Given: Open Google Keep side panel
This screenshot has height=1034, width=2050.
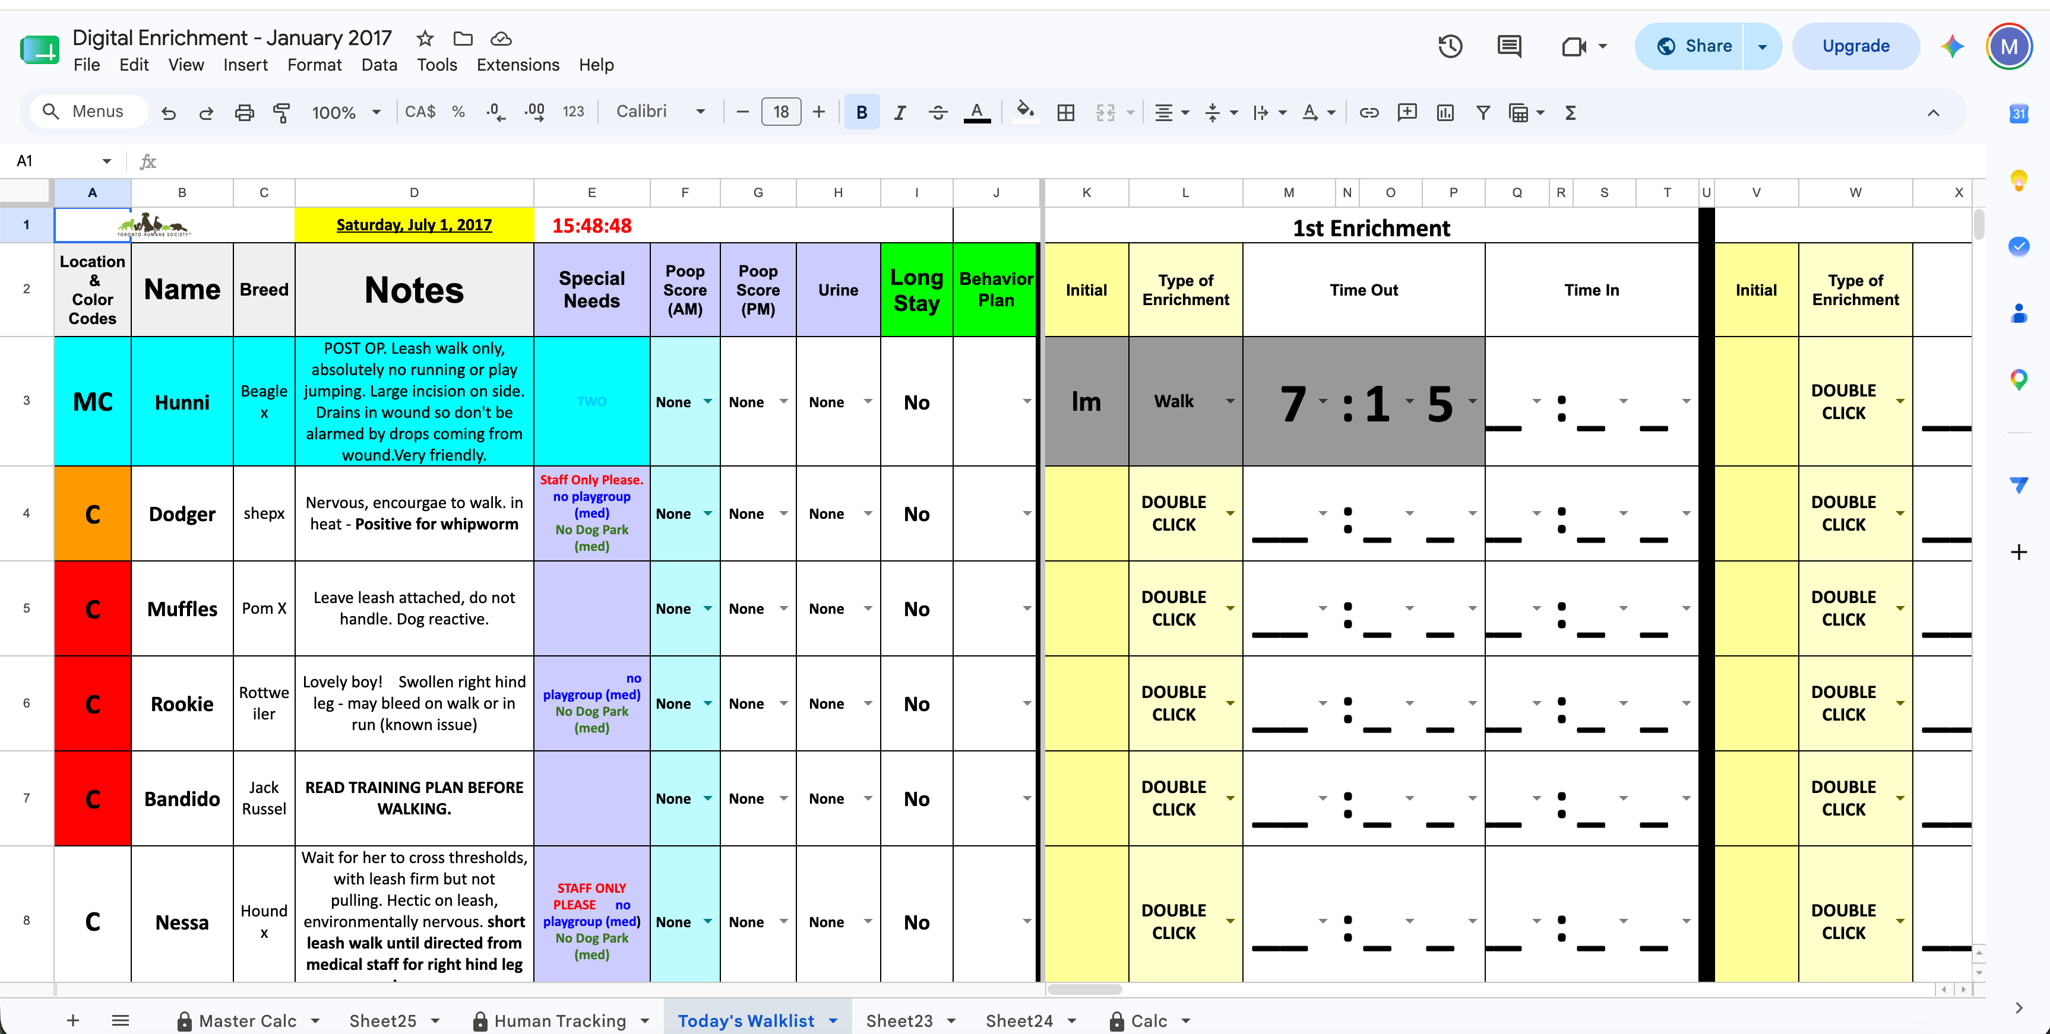Looking at the screenshot, I should coord(2019,180).
